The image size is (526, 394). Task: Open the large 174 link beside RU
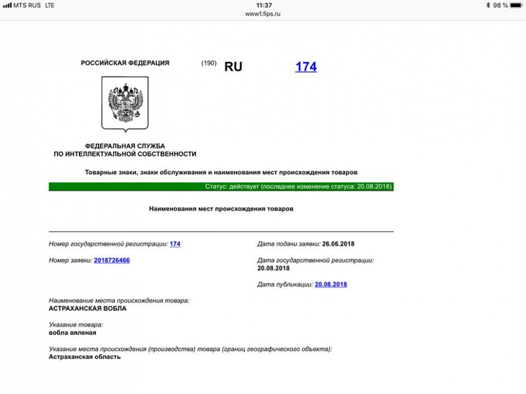pyautogui.click(x=306, y=67)
